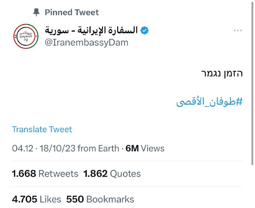Viewport: 255px width, 208px height.
Task: View the 1.668 Retweets list
Action: (45, 174)
